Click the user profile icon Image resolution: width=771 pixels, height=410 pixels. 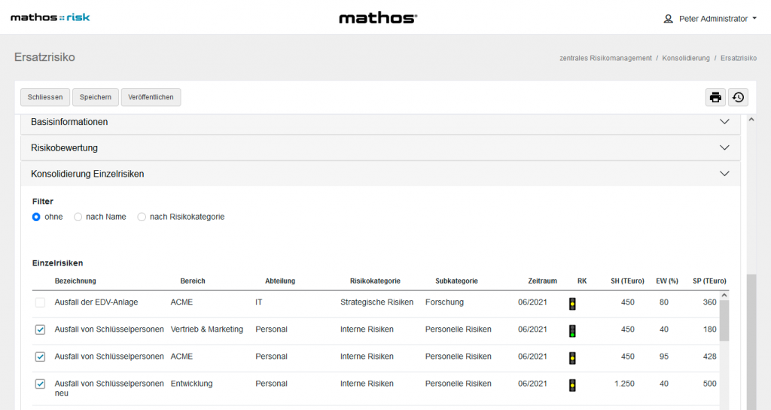pyautogui.click(x=668, y=19)
